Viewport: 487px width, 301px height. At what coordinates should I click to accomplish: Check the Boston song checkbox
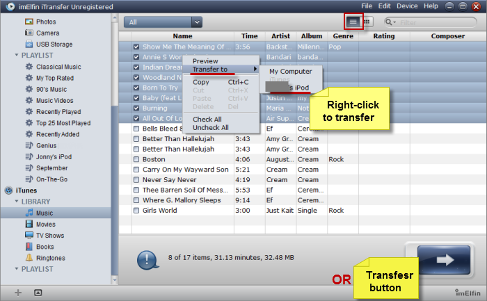coord(136,159)
